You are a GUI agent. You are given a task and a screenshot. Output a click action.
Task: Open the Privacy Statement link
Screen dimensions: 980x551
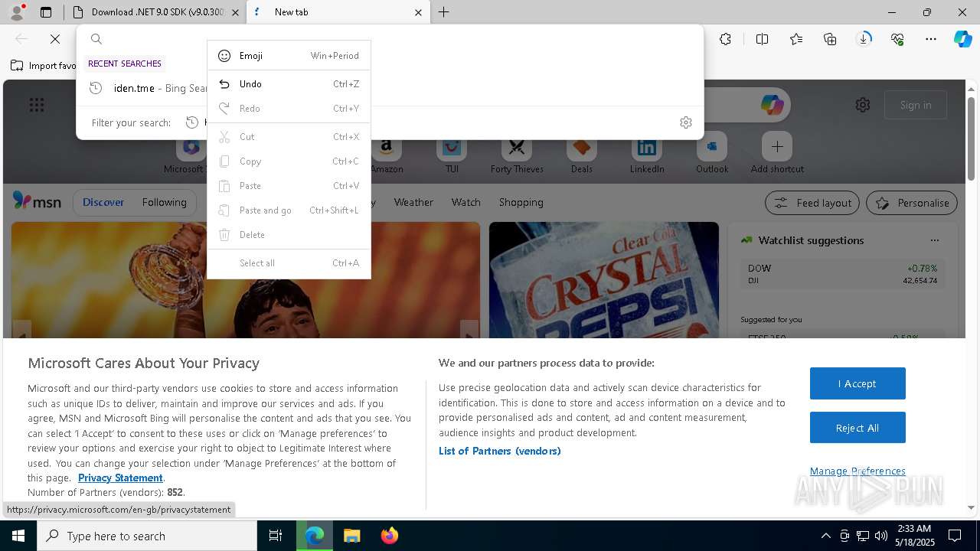(120, 478)
